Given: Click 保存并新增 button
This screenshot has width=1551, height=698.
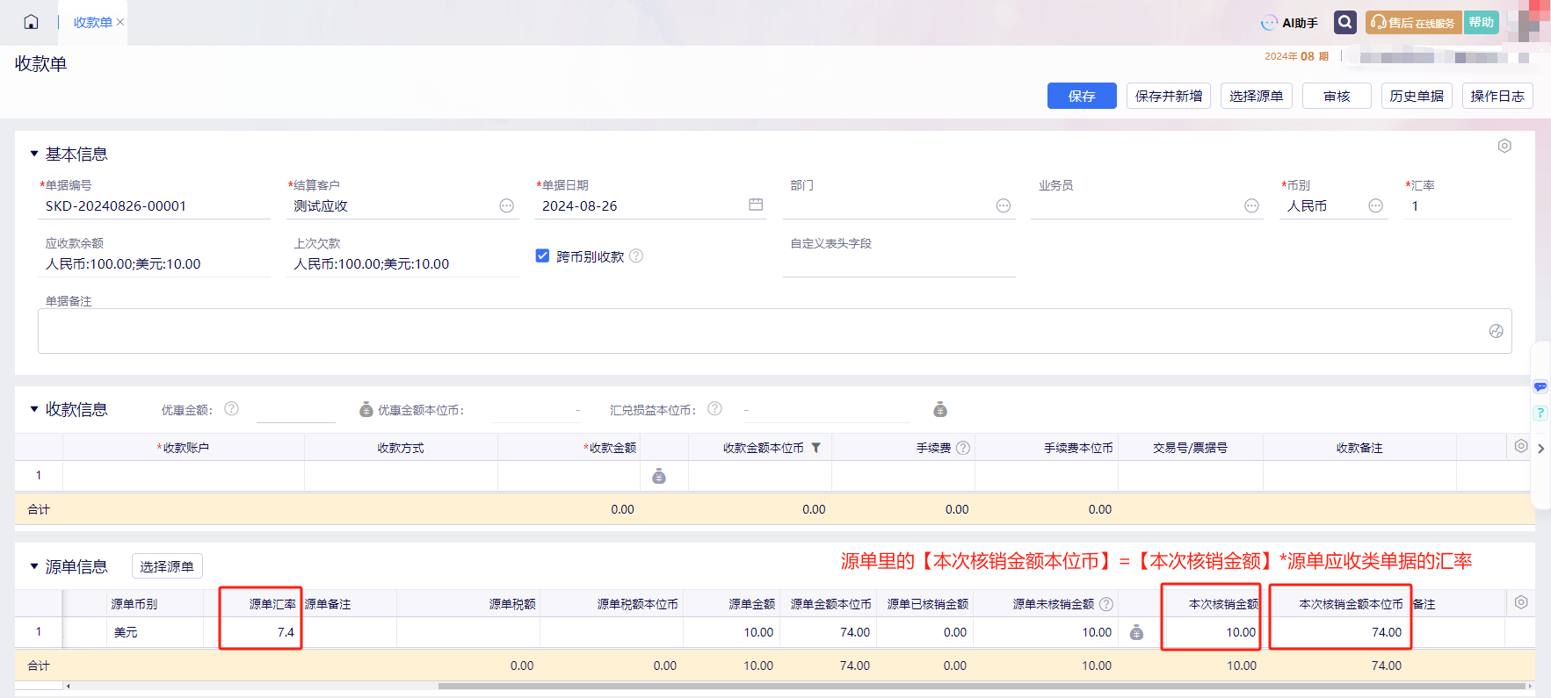Looking at the screenshot, I should 1169,96.
